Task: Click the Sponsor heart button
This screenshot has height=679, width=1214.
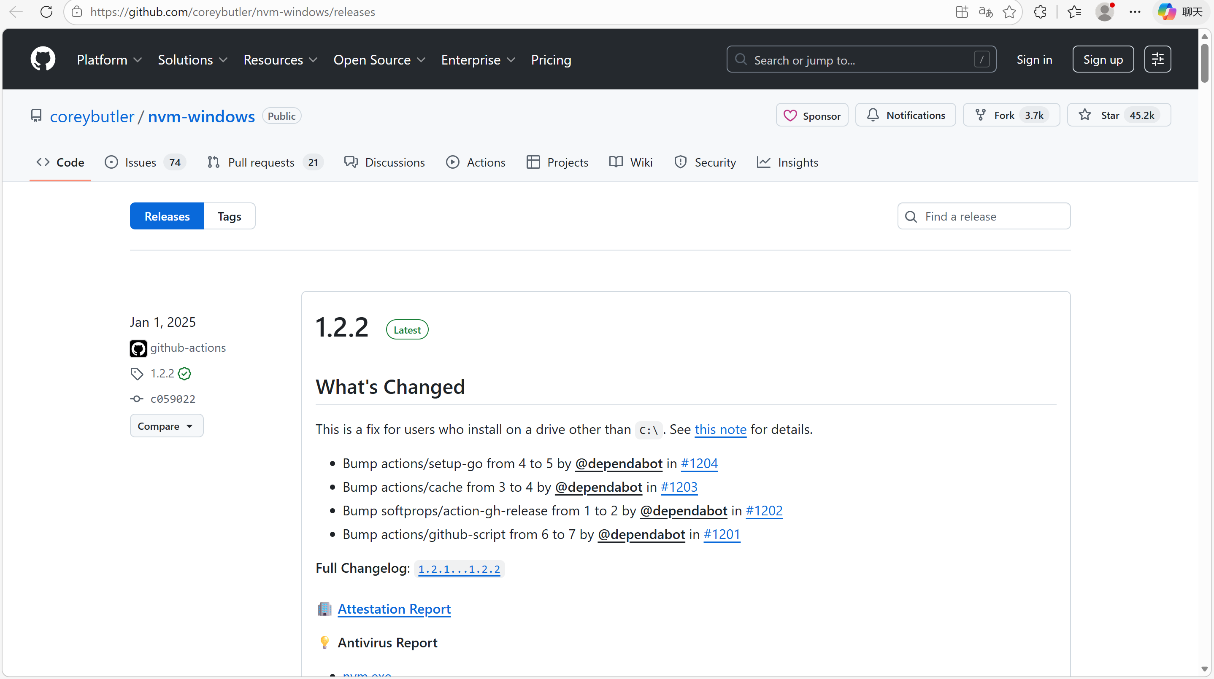Action: coord(812,116)
